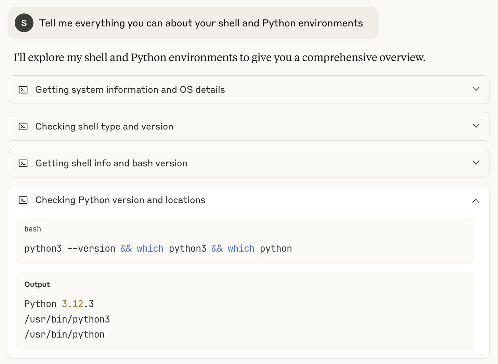Expand the system information and OS details section
Image resolution: width=498 pixels, height=364 pixels.
pos(476,89)
